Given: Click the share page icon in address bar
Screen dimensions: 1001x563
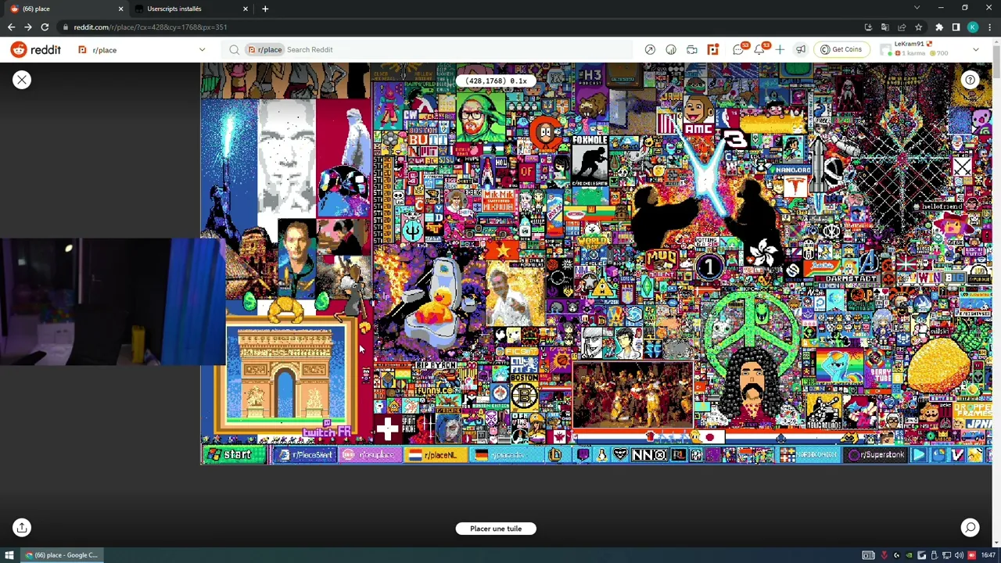Looking at the screenshot, I should [902, 27].
